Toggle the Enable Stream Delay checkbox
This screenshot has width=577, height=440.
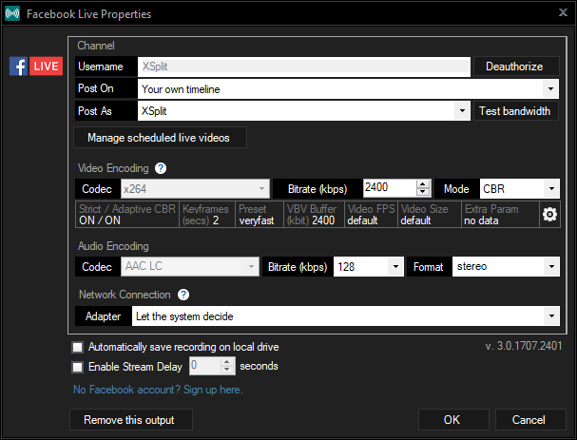point(78,367)
